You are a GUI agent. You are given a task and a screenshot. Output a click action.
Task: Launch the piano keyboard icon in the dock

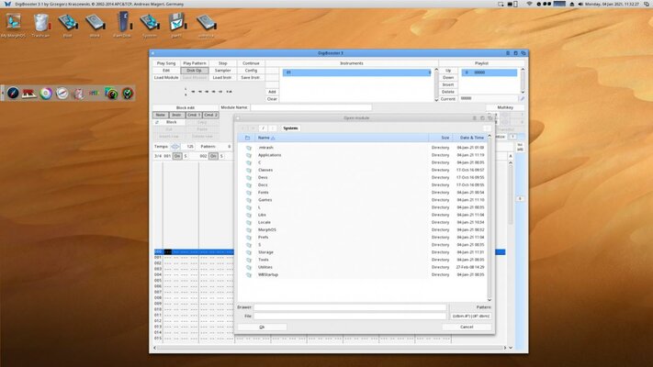(29, 94)
